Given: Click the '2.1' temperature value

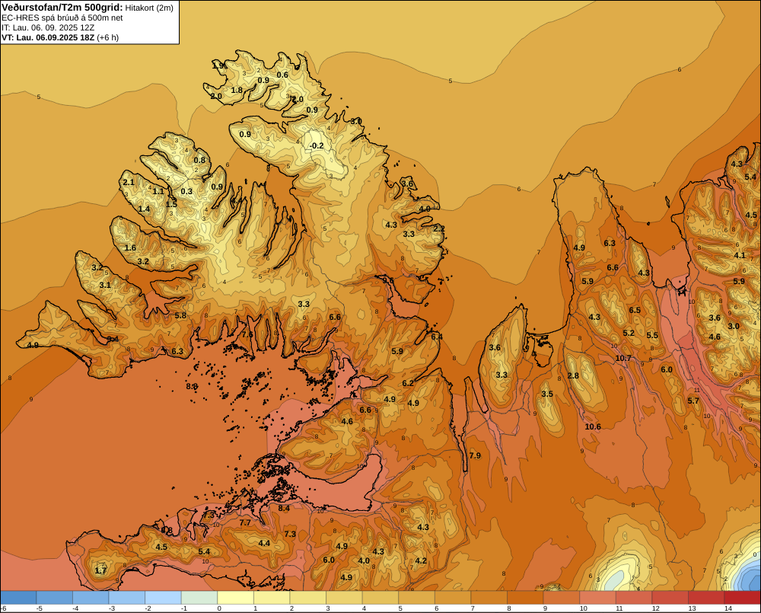Looking at the screenshot, I should tap(129, 183).
